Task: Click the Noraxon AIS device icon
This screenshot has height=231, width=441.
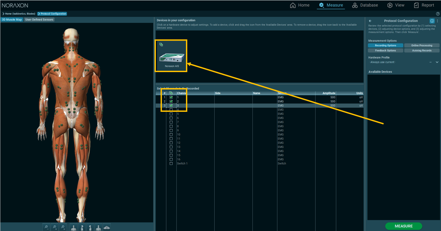Action: click(171, 55)
